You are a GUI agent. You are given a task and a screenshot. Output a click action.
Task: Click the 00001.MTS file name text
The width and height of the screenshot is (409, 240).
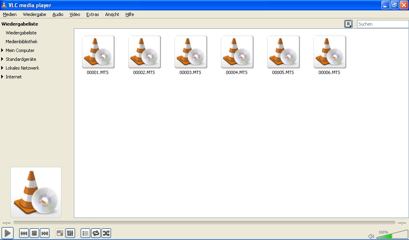(97, 73)
